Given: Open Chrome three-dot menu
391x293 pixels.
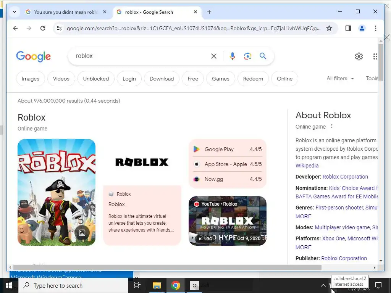Looking at the screenshot, I should (x=376, y=28).
